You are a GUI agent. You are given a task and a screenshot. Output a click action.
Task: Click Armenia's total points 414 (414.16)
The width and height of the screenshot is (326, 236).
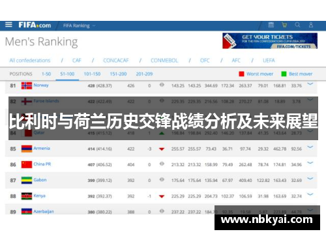pyautogui.click(x=100, y=149)
